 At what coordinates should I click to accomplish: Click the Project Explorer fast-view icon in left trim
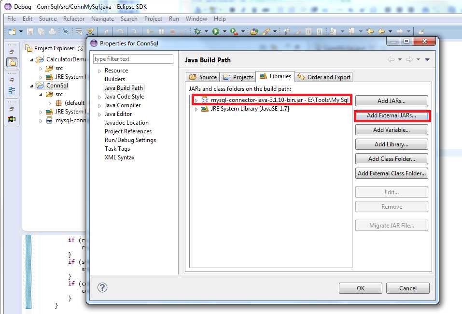click(x=12, y=62)
